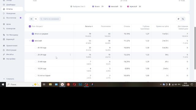Open the Настройки menu item

tap(11, 59)
